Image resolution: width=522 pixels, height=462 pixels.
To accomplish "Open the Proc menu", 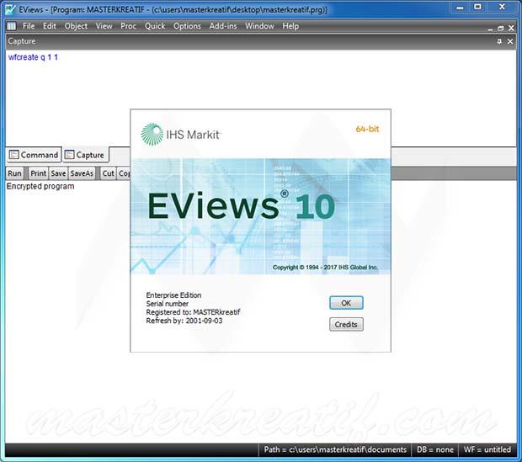I will 128,26.
